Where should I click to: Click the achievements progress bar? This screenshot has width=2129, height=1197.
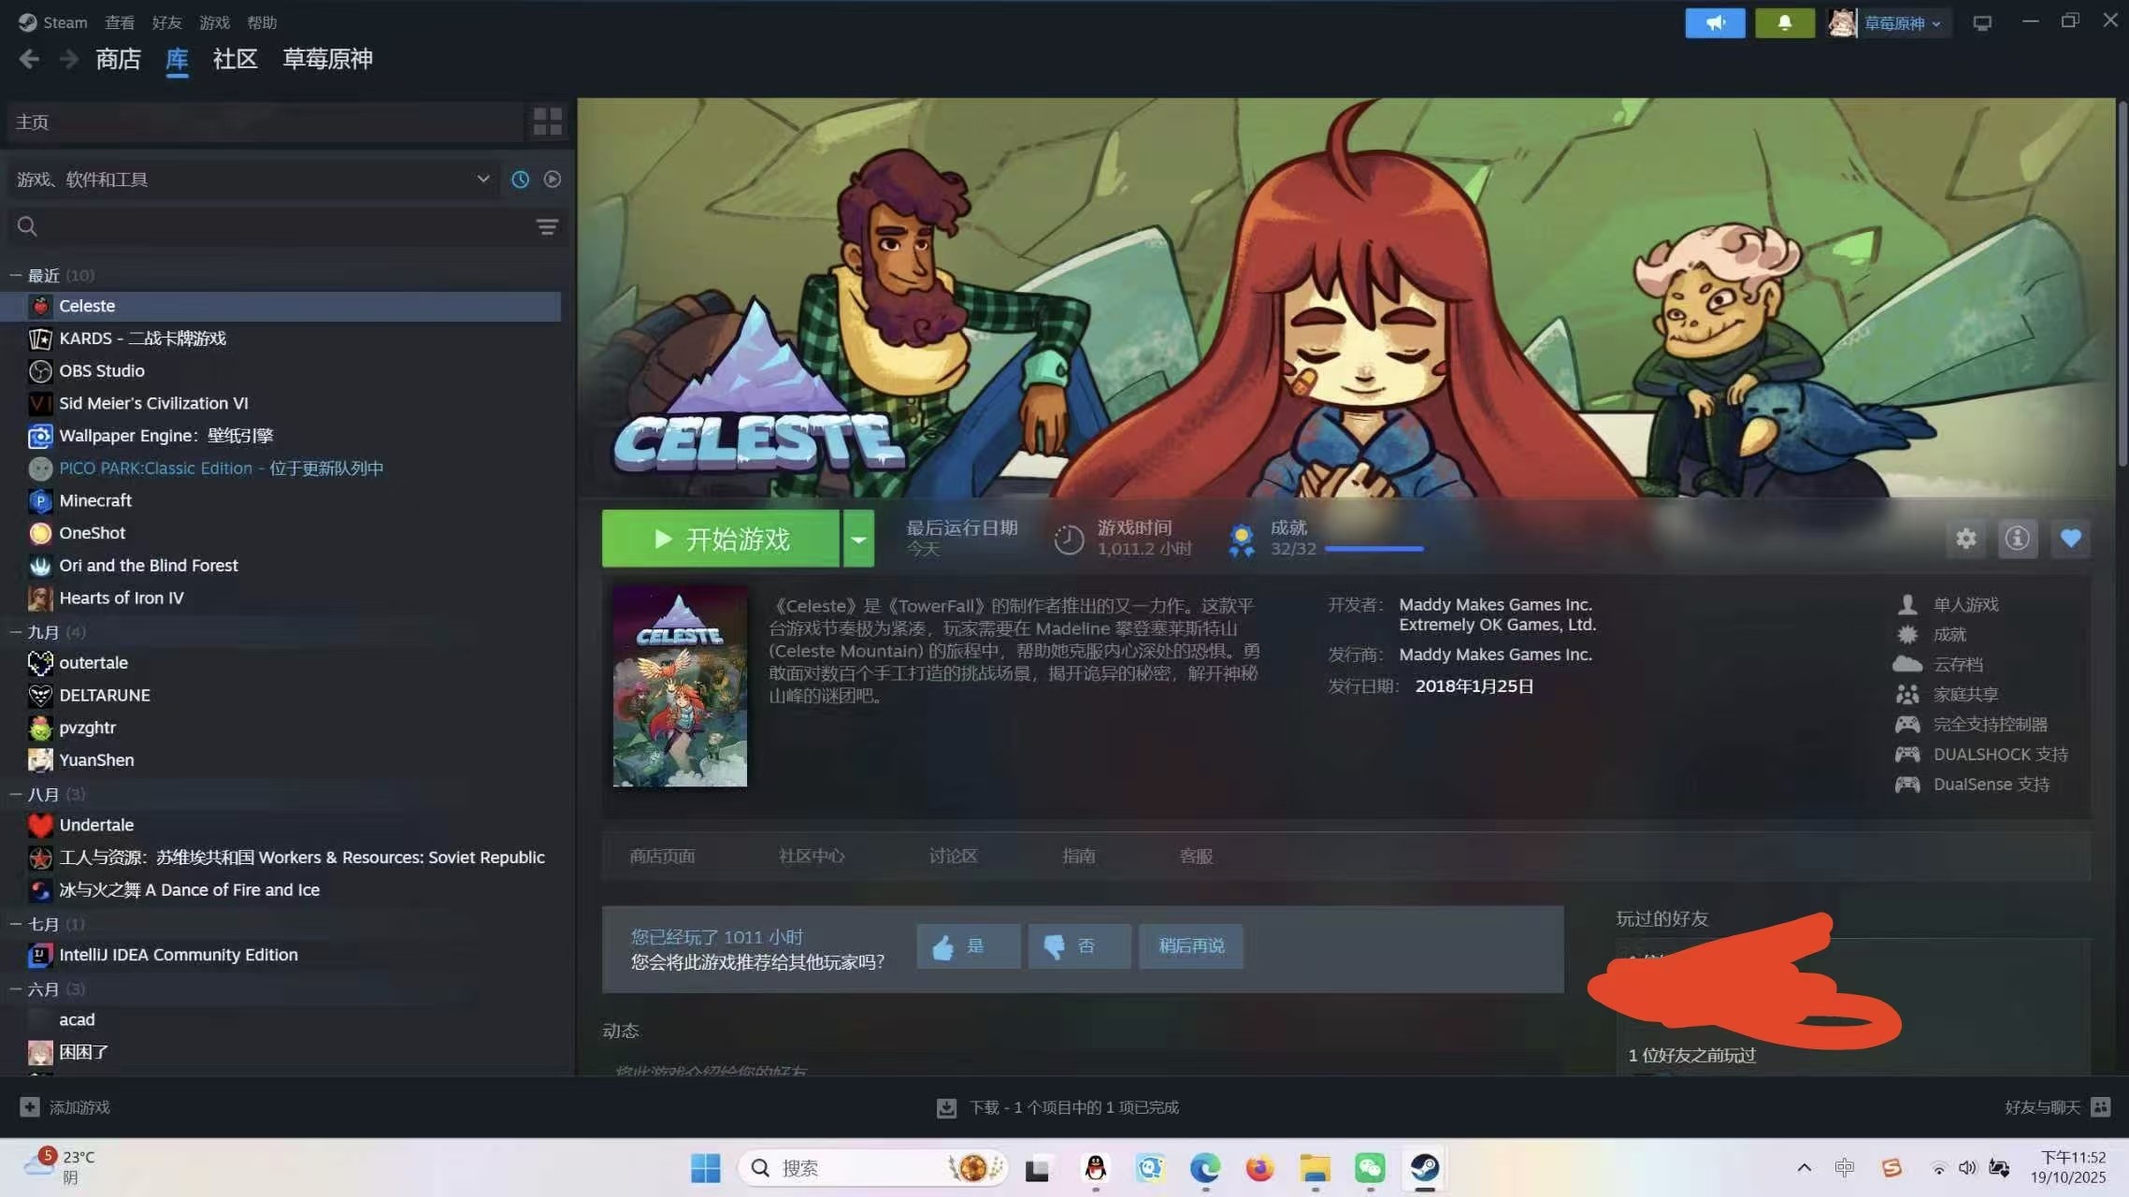coord(1374,549)
